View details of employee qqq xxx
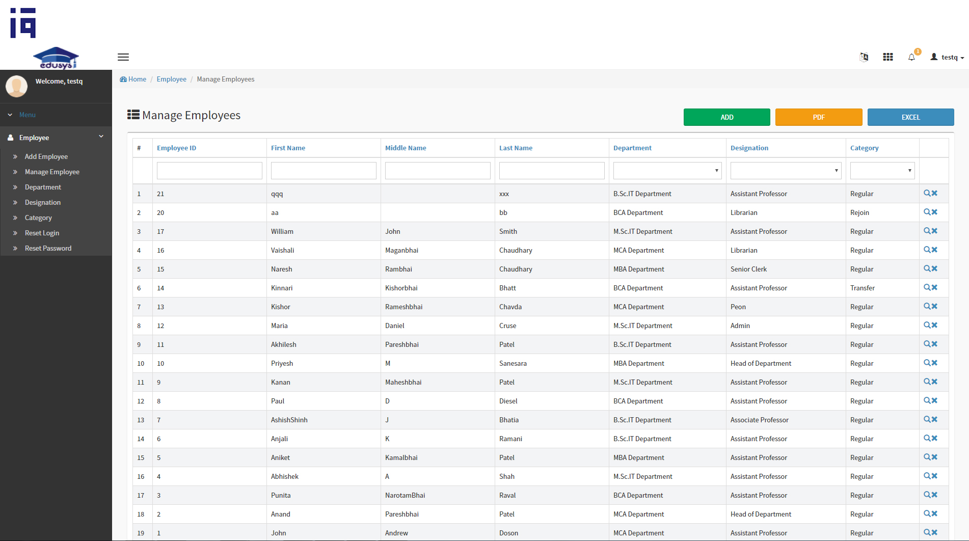Image resolution: width=969 pixels, height=541 pixels. 927,193
